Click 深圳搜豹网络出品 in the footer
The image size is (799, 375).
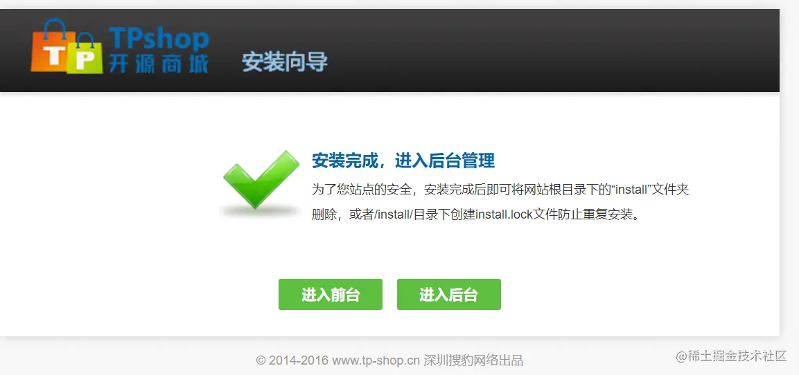pyautogui.click(x=473, y=360)
